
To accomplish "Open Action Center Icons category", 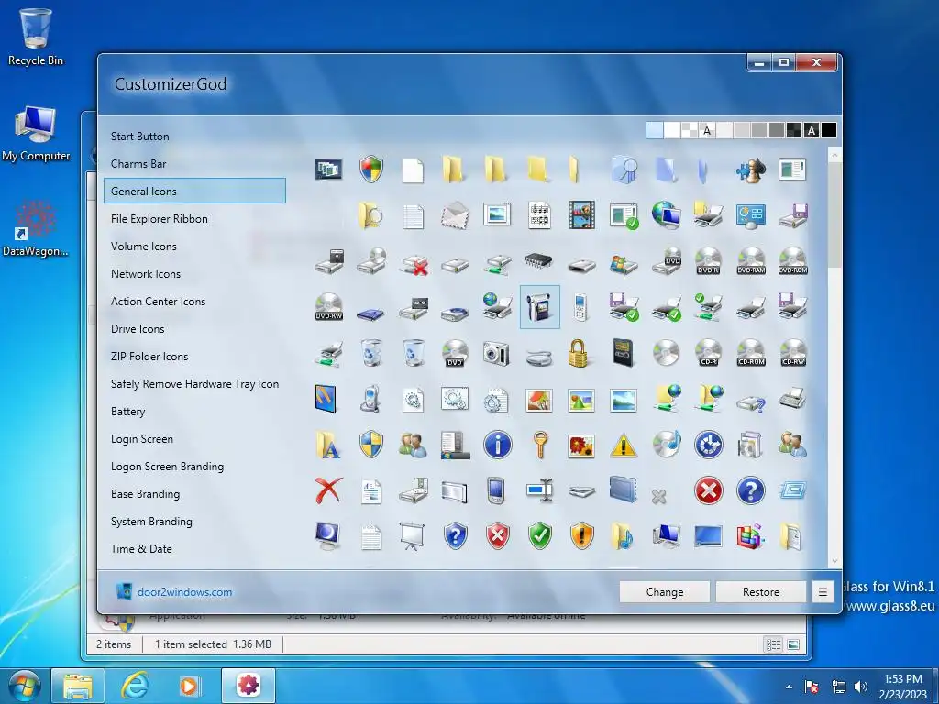I will [158, 302].
